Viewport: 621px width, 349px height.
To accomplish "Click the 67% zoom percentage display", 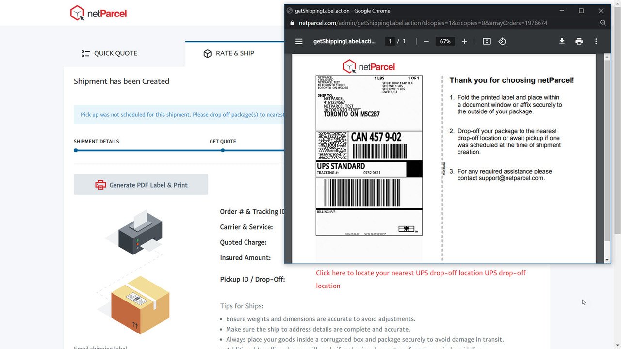I will (x=445, y=41).
